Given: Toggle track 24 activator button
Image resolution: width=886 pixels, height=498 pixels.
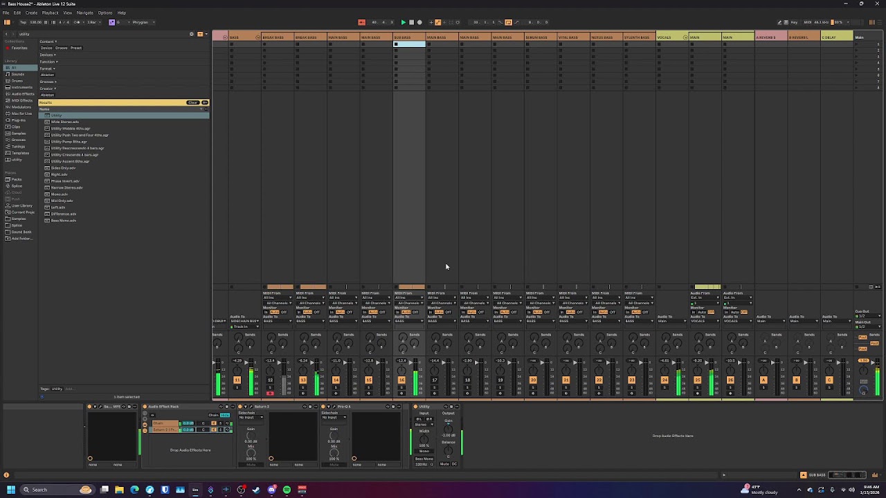Looking at the screenshot, I should [664, 380].
